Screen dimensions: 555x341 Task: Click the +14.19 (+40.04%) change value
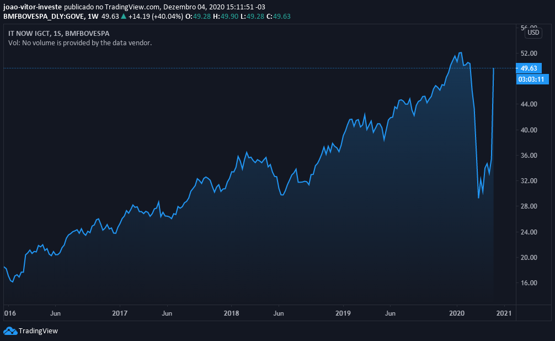click(x=156, y=17)
